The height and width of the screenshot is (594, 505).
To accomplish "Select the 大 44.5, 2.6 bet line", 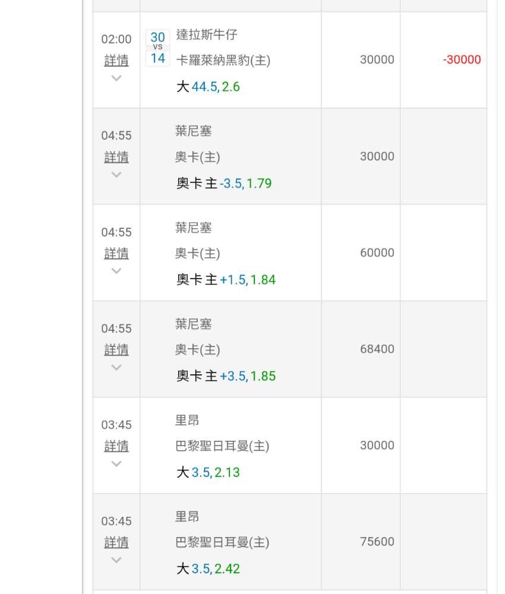I will (x=208, y=87).
